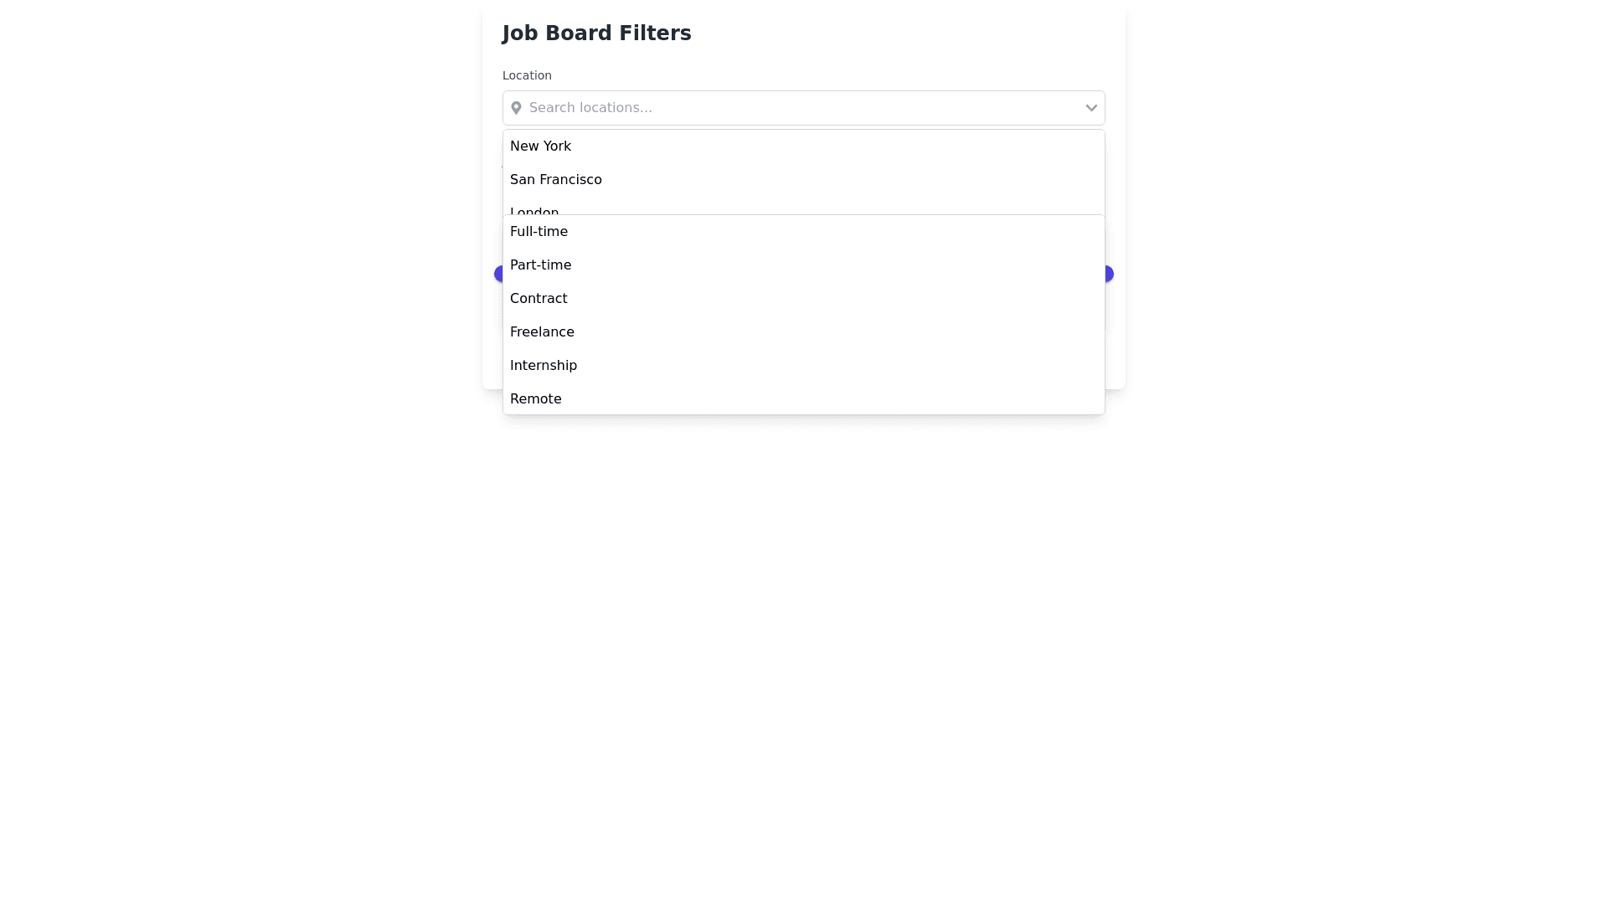The width and height of the screenshot is (1608, 904).
Task: Click empty page area below the dropdown
Action: pos(804,628)
